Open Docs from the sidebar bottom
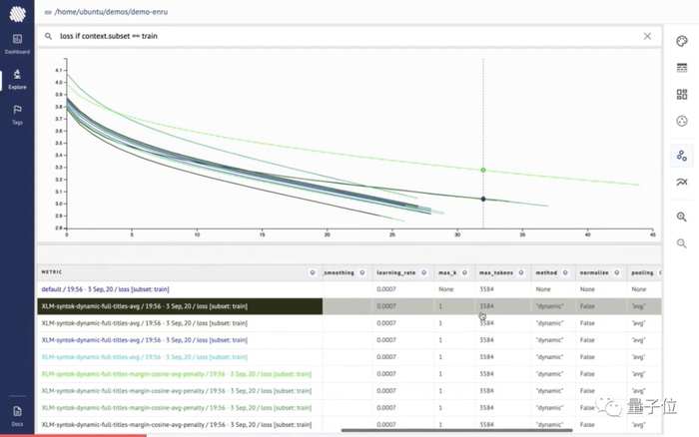This screenshot has height=437, width=699. pos(17,414)
